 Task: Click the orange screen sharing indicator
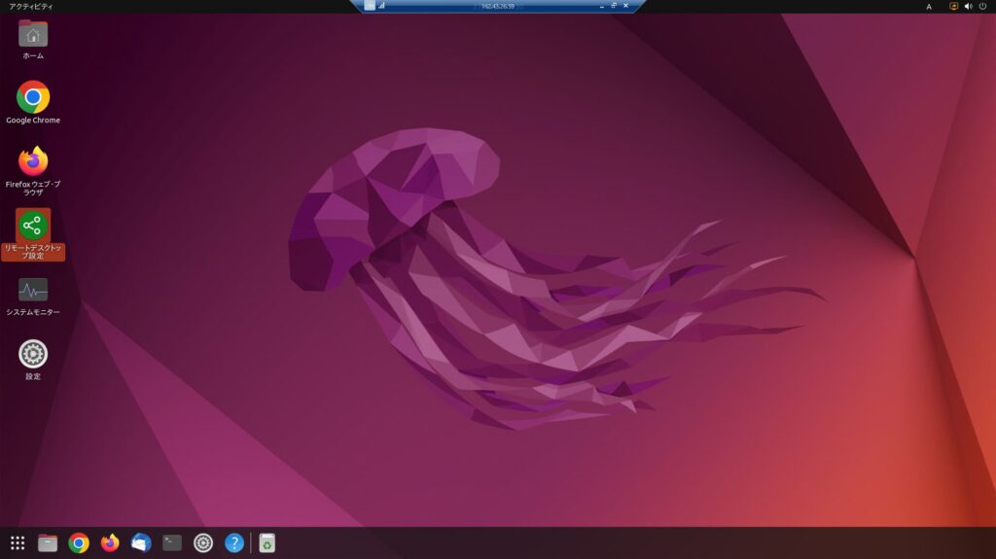953,7
